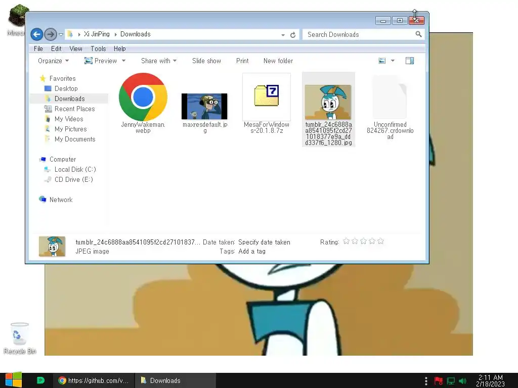Switch to the Chrome github taskbar window

[94, 380]
